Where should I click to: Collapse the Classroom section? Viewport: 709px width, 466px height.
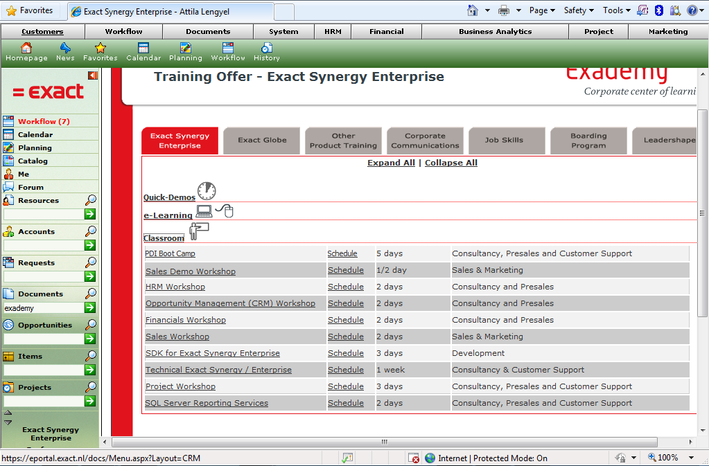click(164, 238)
